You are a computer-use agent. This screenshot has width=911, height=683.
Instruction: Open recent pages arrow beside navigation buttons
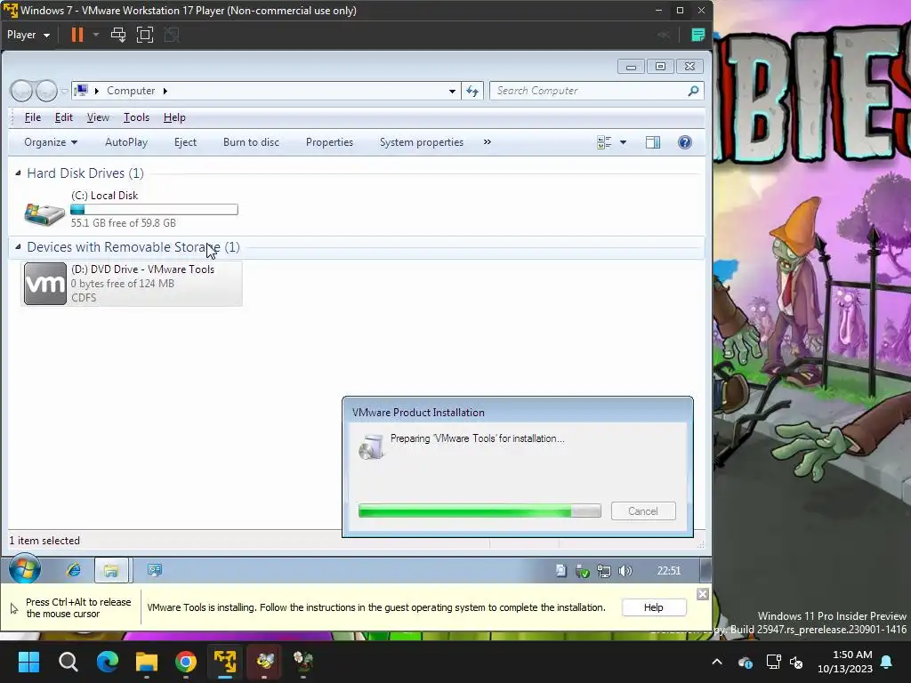[64, 92]
